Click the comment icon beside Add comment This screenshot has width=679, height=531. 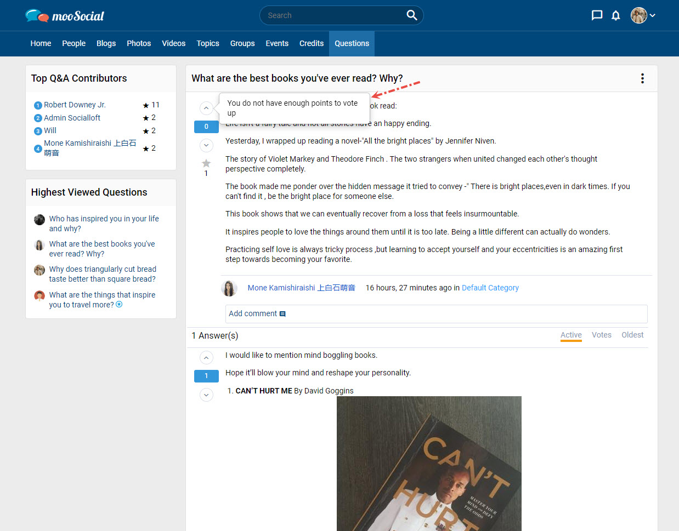click(x=282, y=314)
